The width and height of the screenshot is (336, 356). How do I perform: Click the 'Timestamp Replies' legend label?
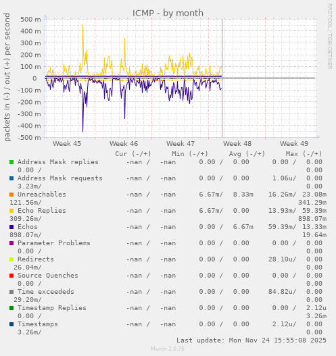pos(52,308)
